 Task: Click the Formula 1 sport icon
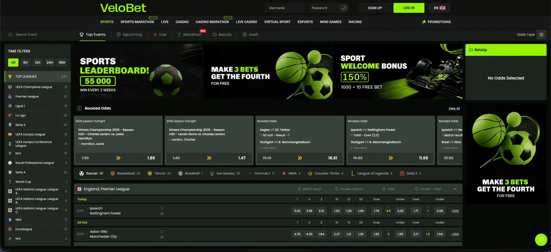tap(250, 173)
